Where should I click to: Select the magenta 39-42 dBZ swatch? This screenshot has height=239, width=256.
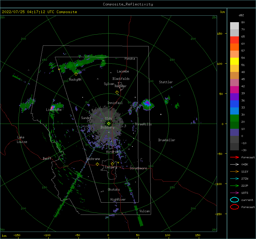pos(234,90)
